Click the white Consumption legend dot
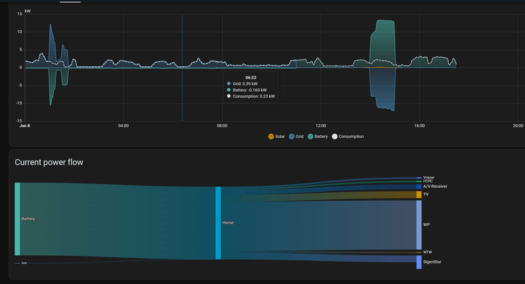This screenshot has height=284, width=525. pos(335,136)
